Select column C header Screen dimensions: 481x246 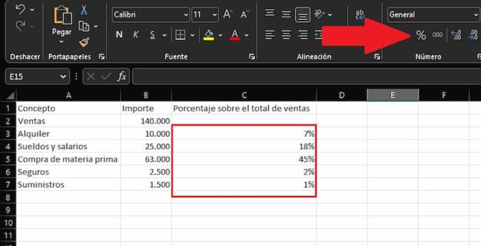(244, 95)
